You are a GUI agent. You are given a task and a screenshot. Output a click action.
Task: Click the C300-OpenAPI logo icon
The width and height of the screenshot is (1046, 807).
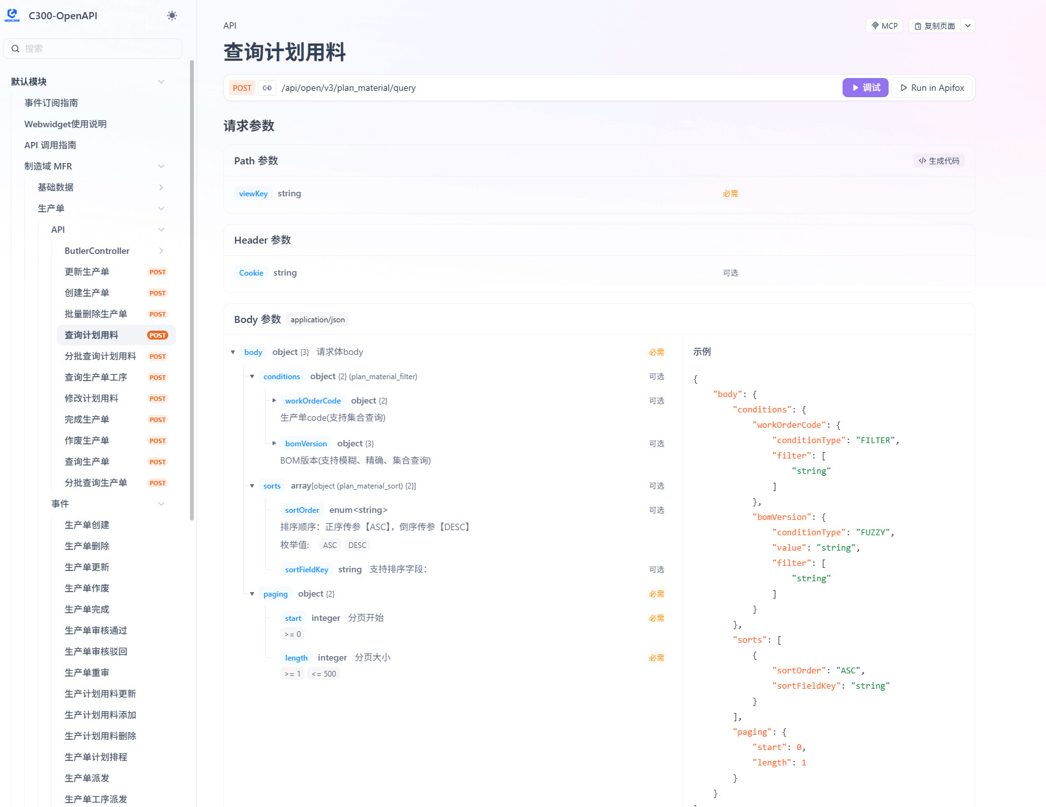coord(12,15)
